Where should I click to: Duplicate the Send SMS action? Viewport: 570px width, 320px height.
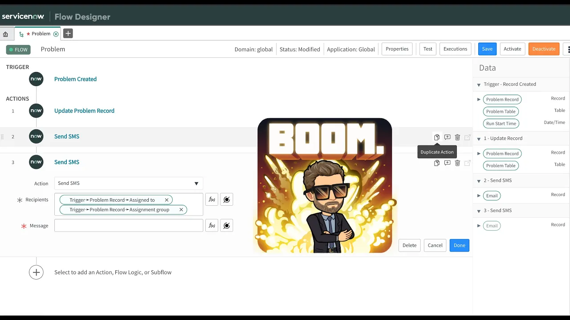[437, 137]
